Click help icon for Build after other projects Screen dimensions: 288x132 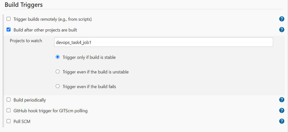tap(281, 30)
